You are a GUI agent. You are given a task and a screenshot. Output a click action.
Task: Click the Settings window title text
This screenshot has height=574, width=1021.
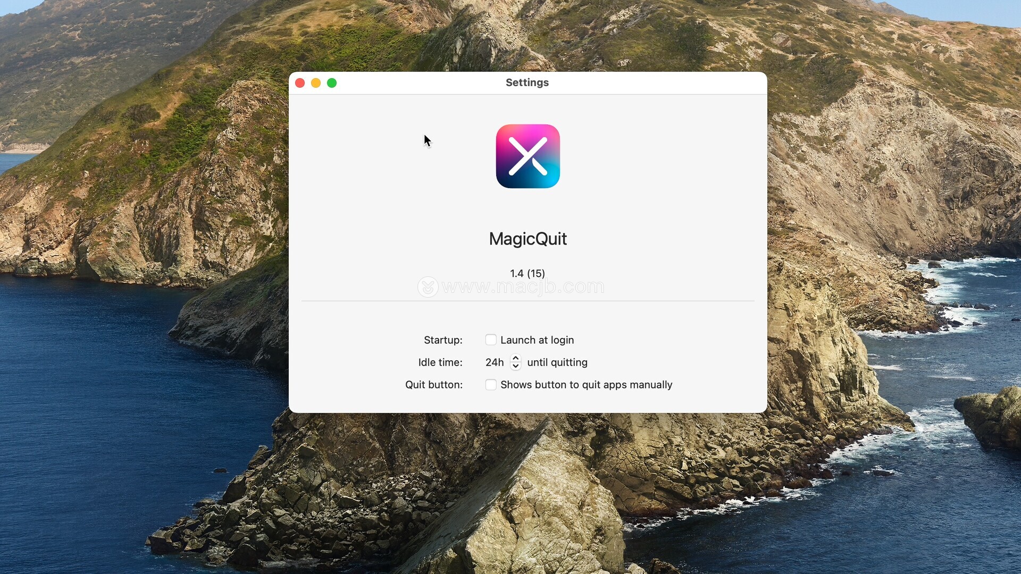pyautogui.click(x=527, y=82)
